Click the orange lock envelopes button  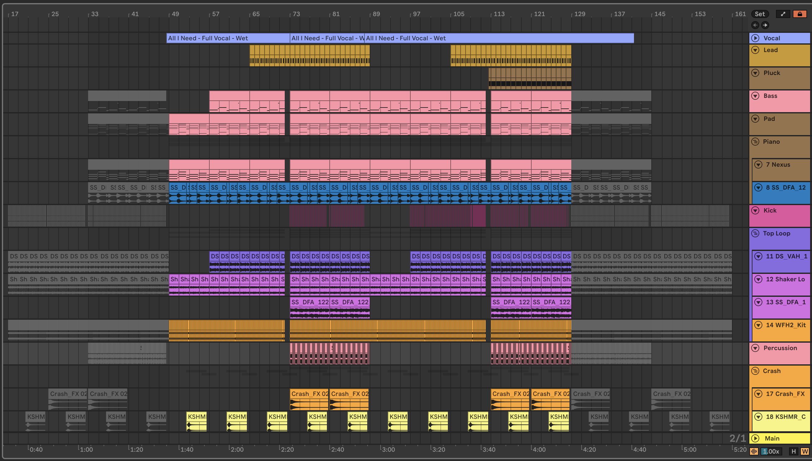coord(800,14)
